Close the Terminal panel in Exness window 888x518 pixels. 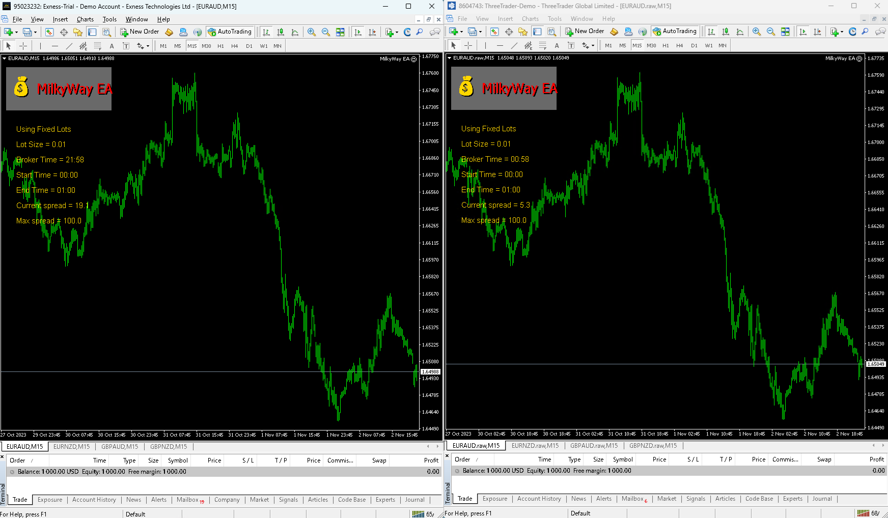pos(3,457)
